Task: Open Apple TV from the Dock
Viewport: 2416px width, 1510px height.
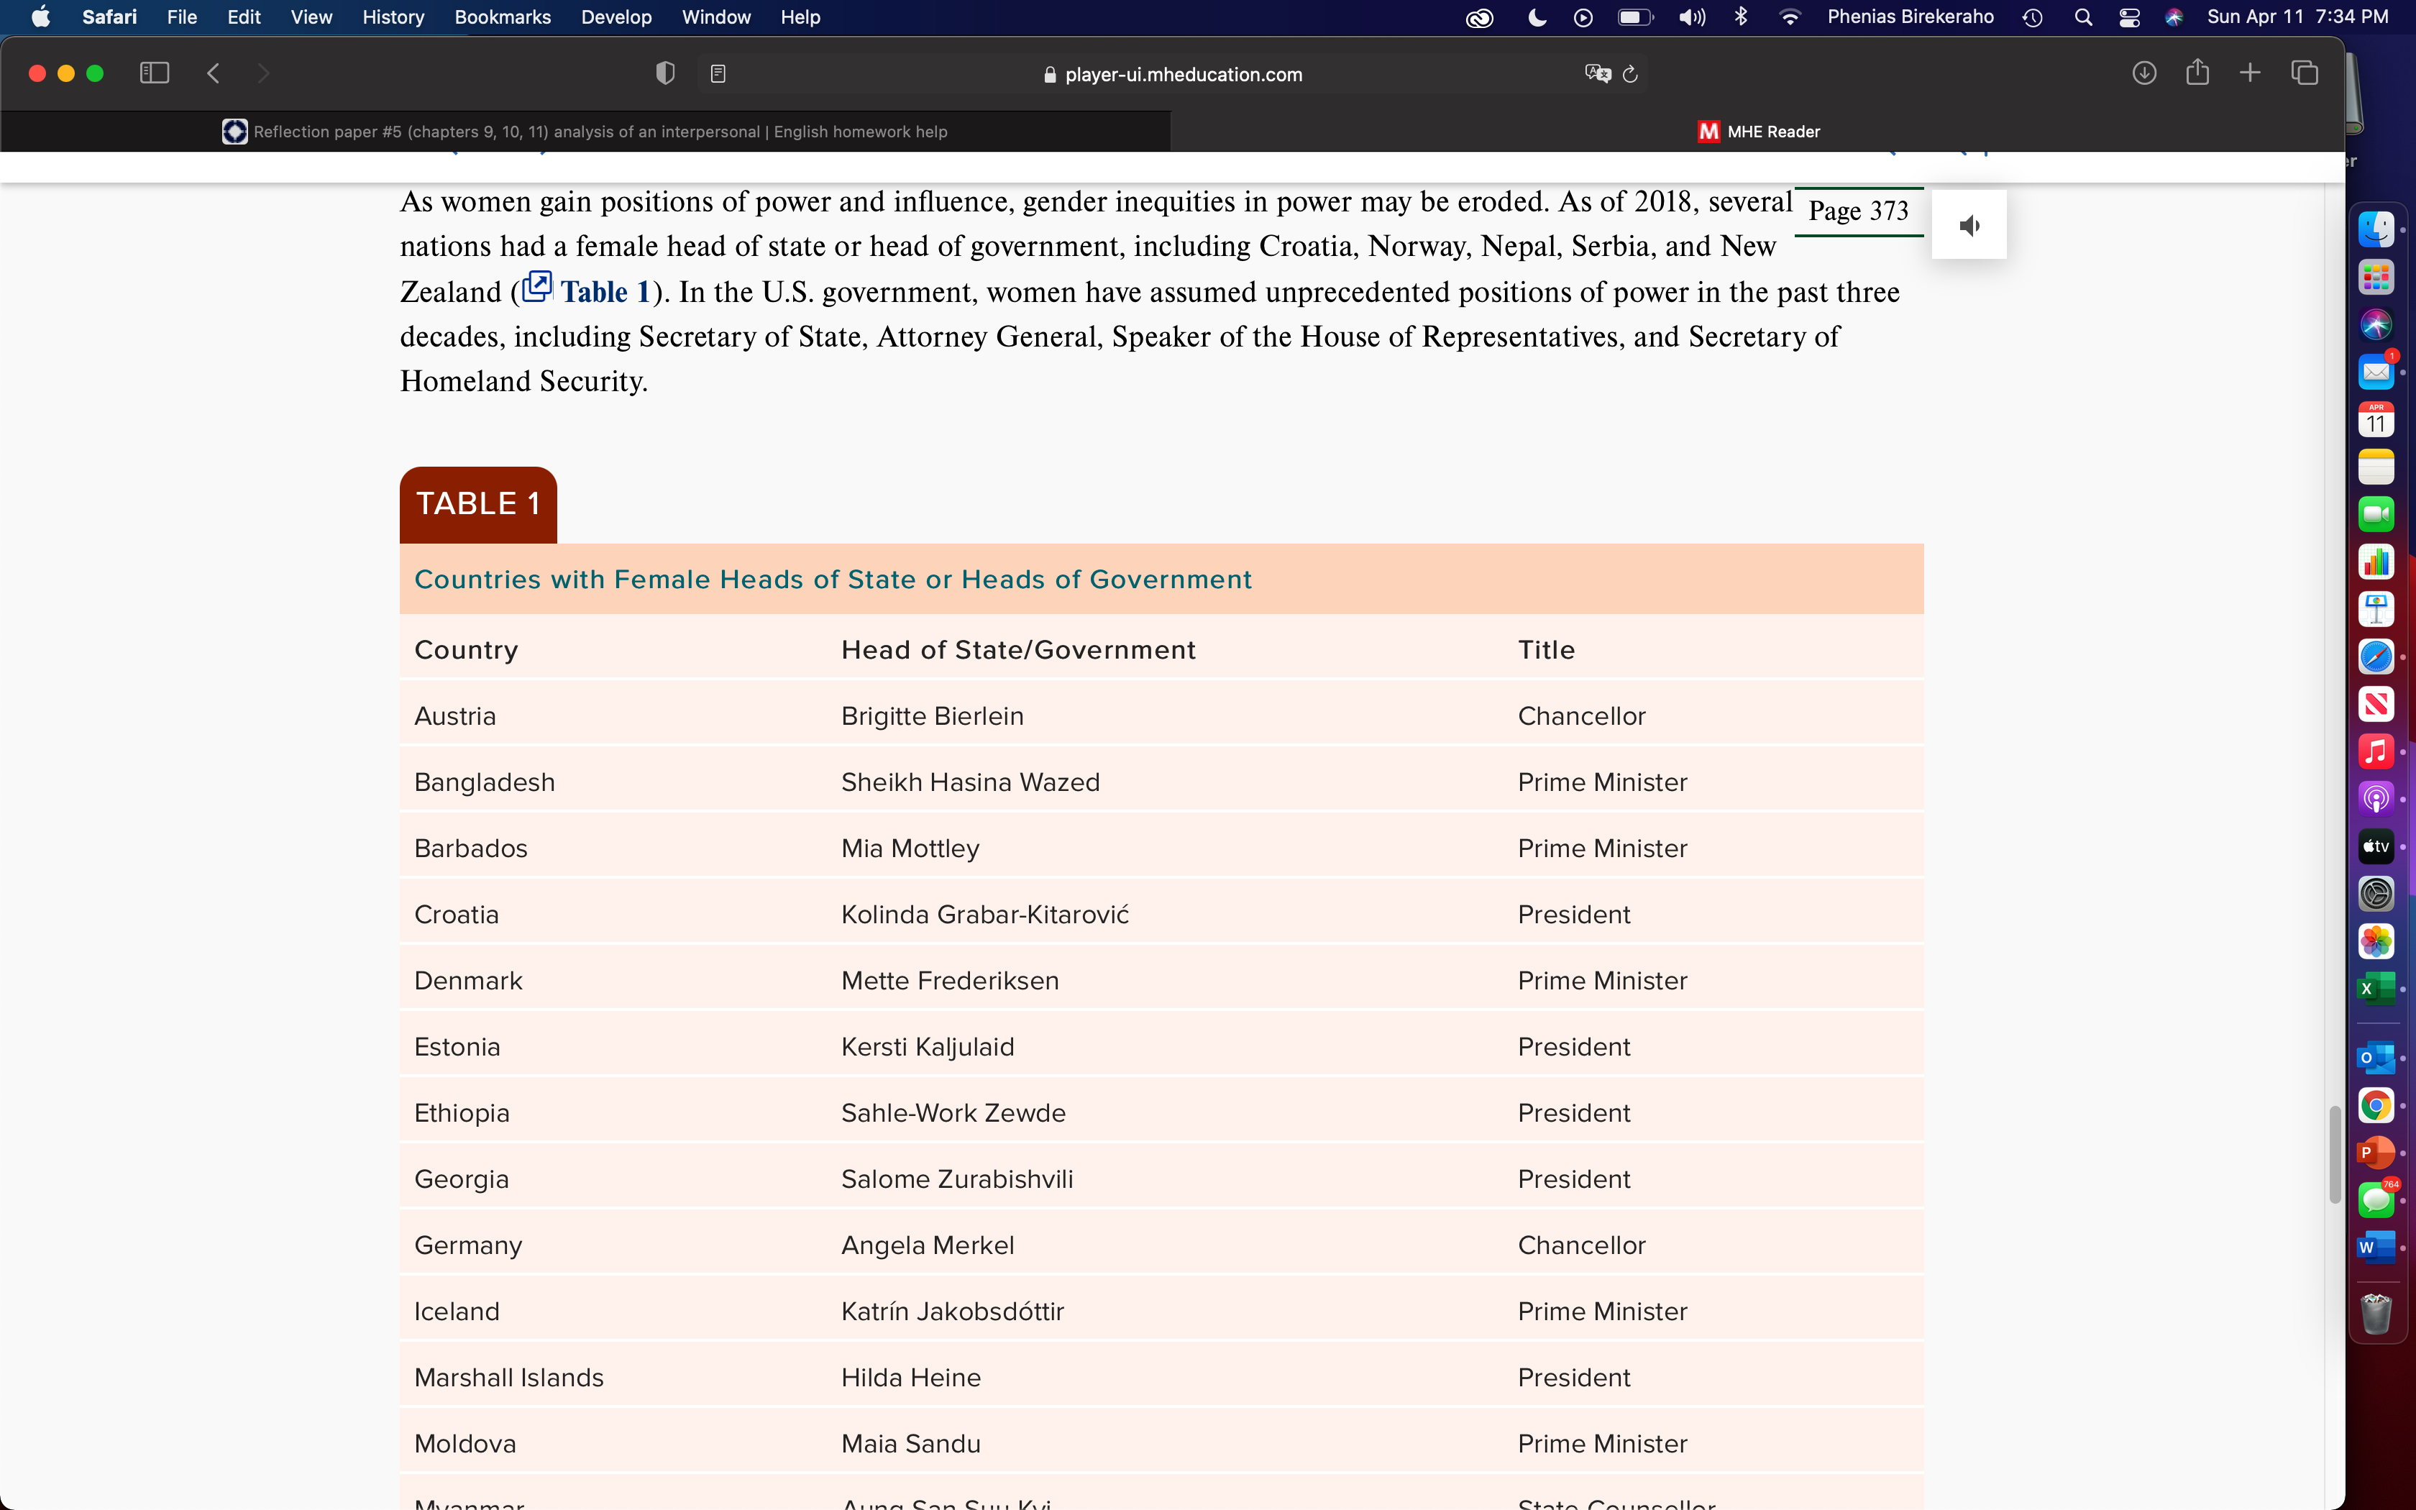Action: (2376, 847)
